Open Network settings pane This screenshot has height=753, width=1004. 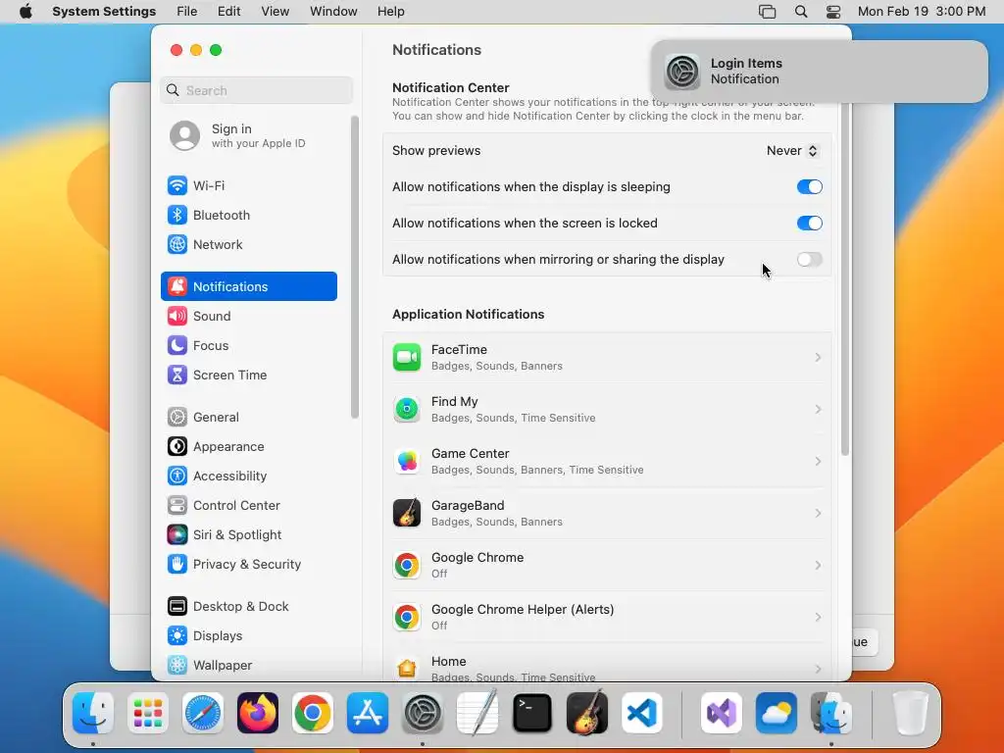248,244
